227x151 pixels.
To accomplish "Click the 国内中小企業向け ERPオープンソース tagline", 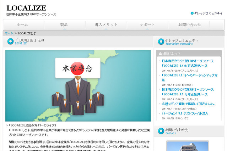I will pyautogui.click(x=31, y=14).
